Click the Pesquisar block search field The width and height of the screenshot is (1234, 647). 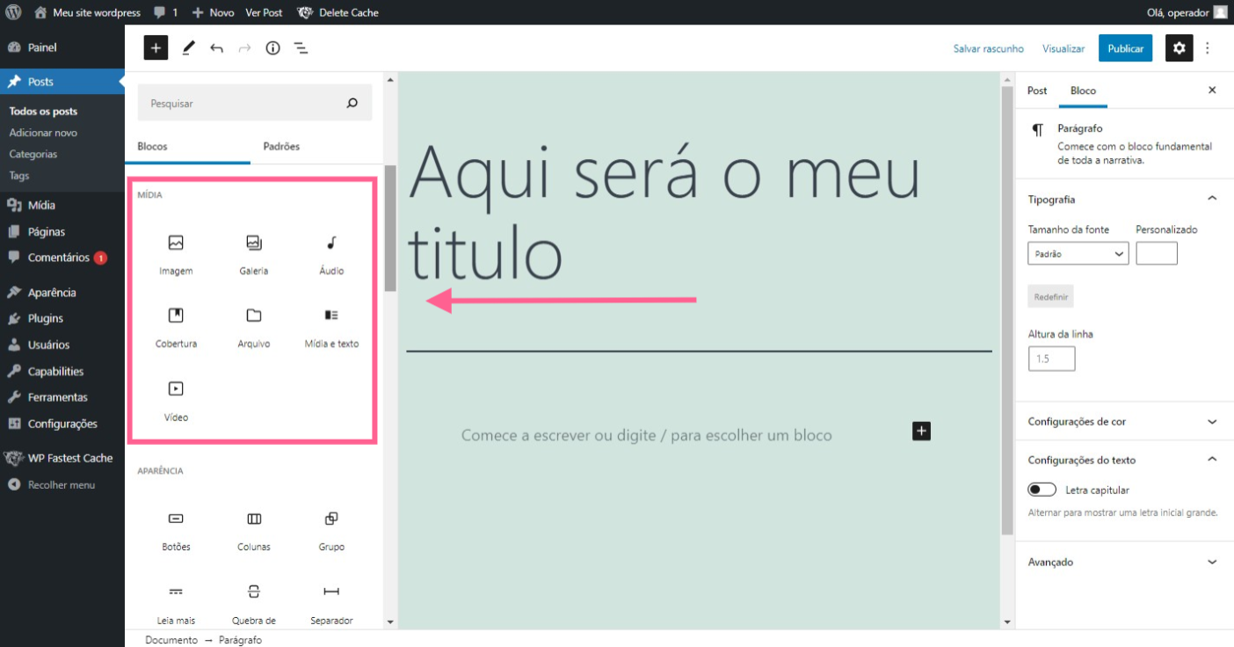pyautogui.click(x=255, y=103)
